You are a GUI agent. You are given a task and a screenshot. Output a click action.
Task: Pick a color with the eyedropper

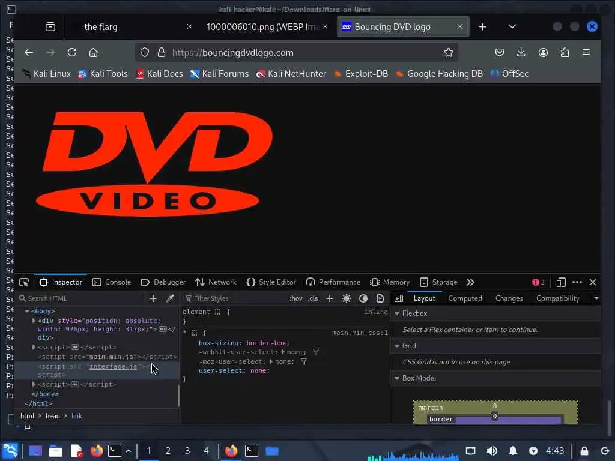point(170,298)
